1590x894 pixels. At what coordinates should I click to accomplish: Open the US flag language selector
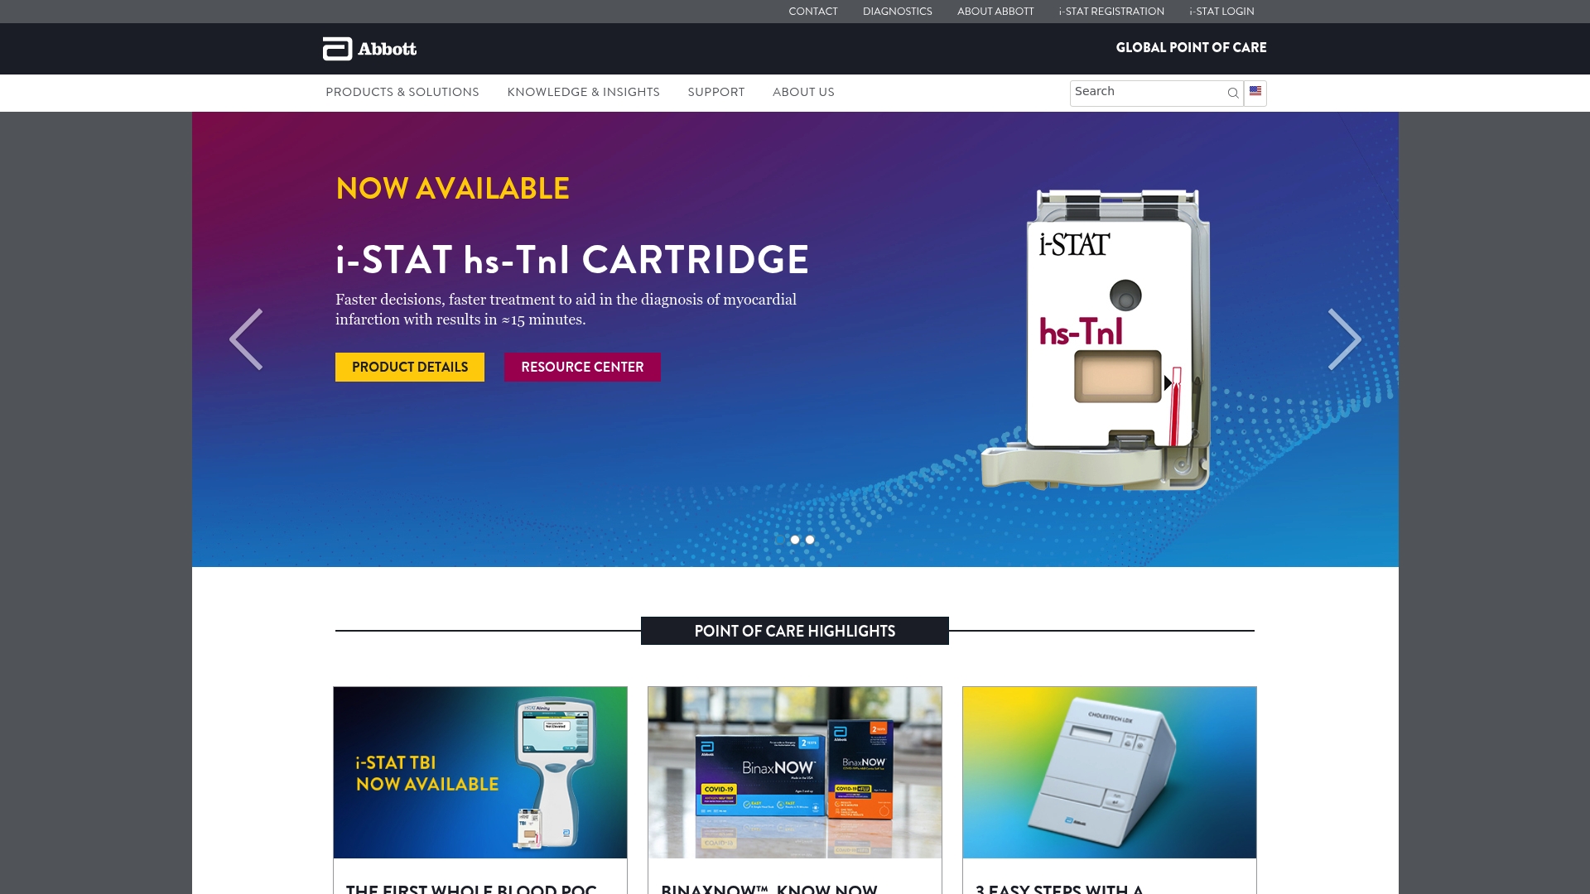coord(1255,93)
